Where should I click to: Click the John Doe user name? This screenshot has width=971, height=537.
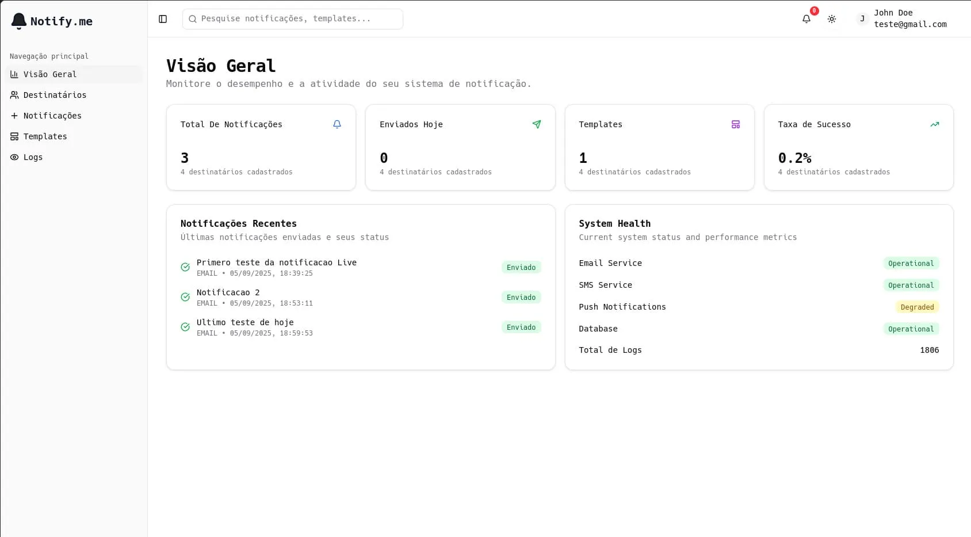tap(893, 13)
